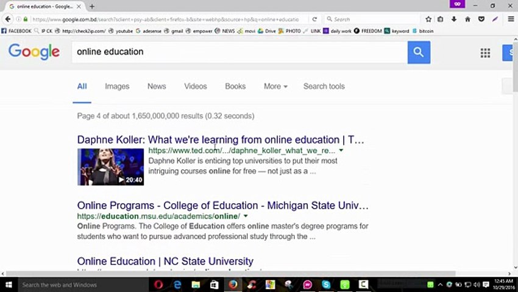Click the green padlock security icon
Viewport: 518px width, 292px height.
click(26, 19)
